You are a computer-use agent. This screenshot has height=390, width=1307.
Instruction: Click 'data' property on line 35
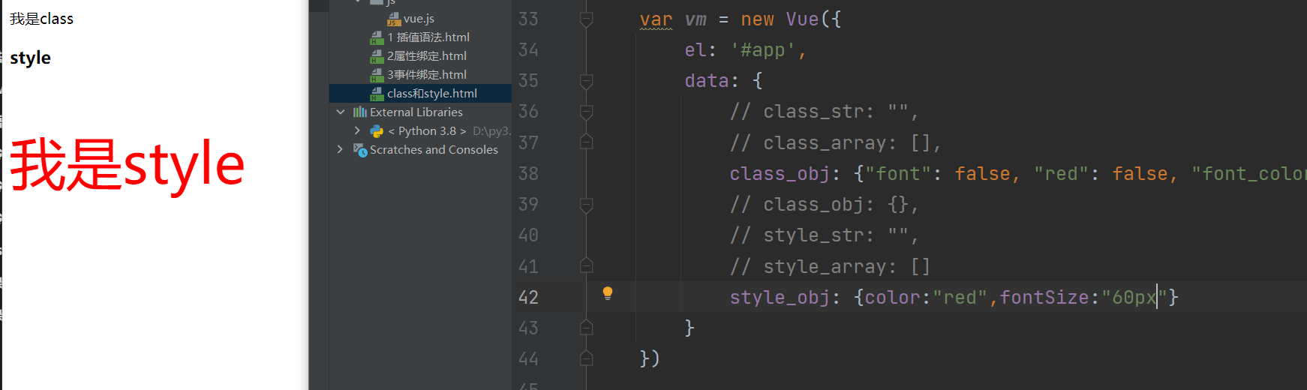click(707, 81)
